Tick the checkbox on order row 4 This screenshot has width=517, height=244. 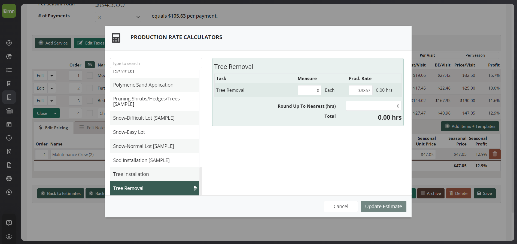pyautogui.click(x=90, y=113)
